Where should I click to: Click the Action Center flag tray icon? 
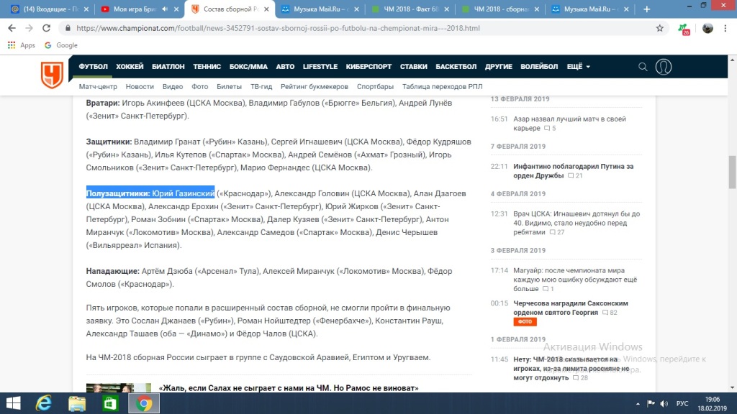click(x=651, y=404)
